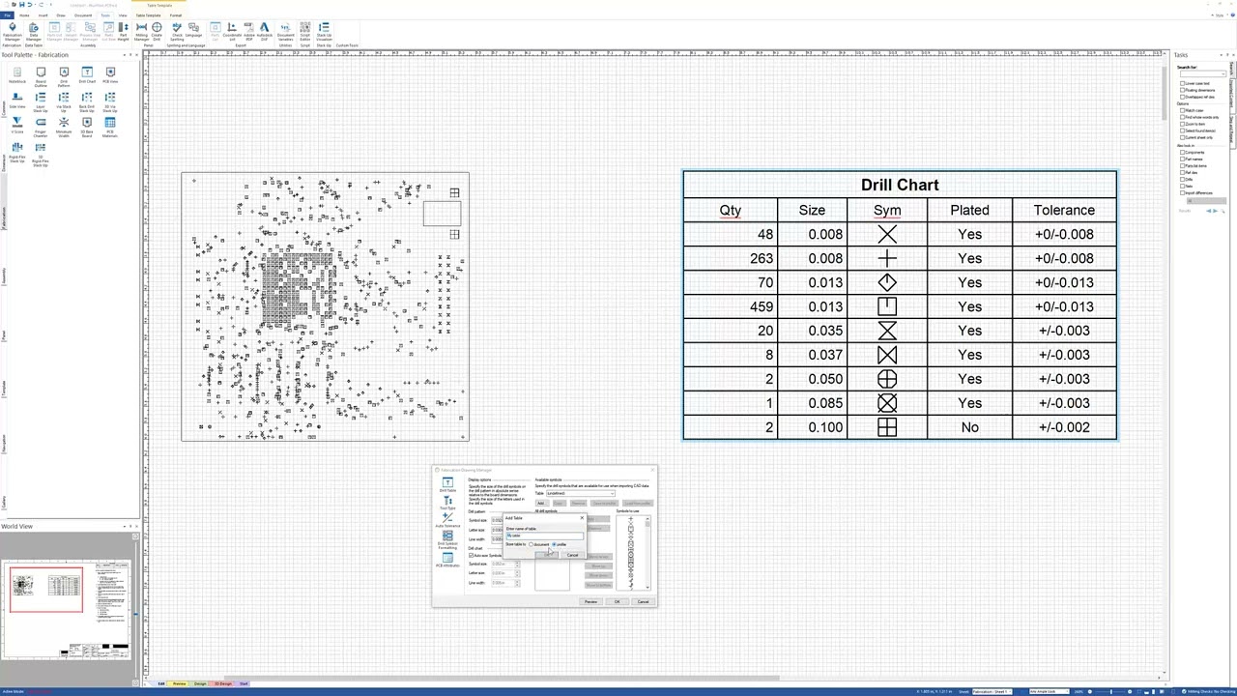Toggle Find whole words only option
This screenshot has width=1237, height=696.
point(1182,117)
